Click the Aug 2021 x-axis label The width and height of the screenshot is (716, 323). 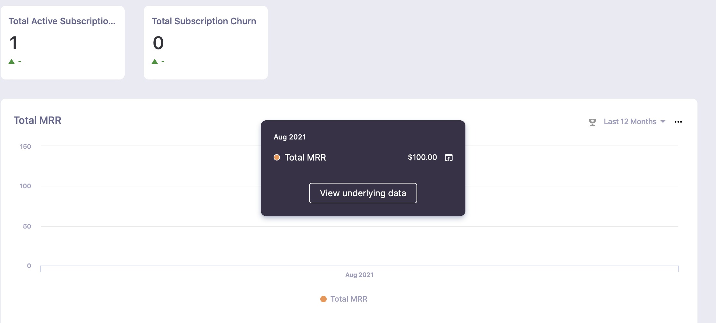pos(359,275)
